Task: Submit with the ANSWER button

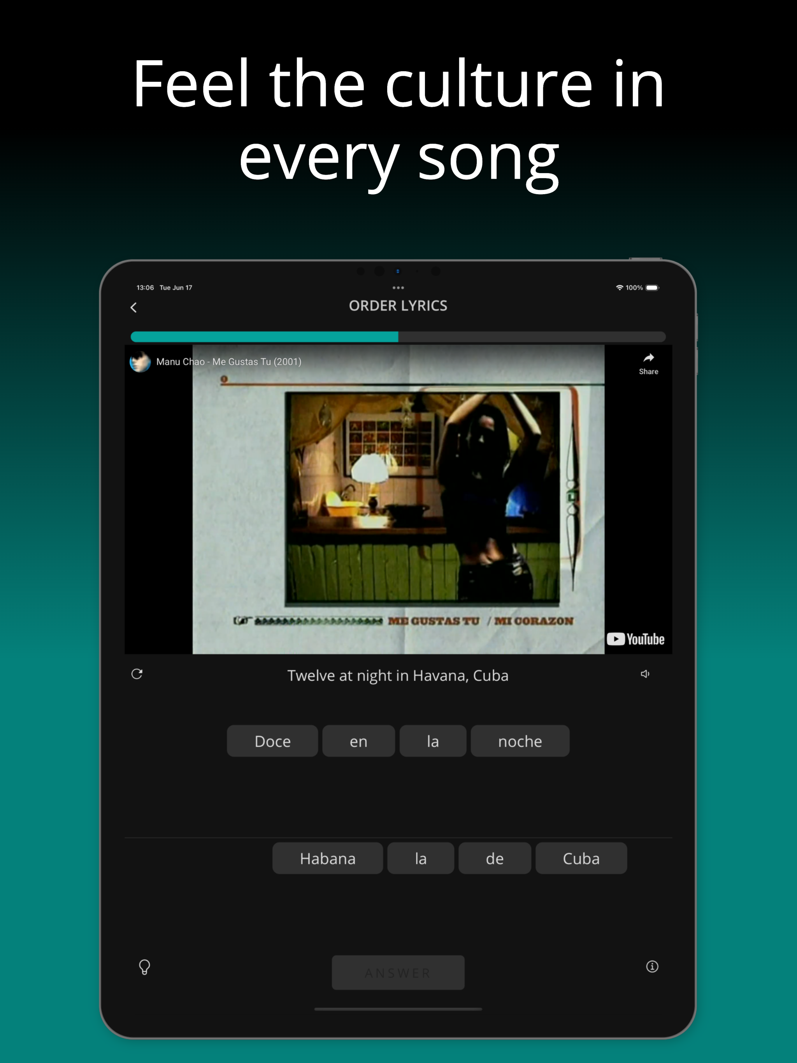Action: (x=398, y=973)
